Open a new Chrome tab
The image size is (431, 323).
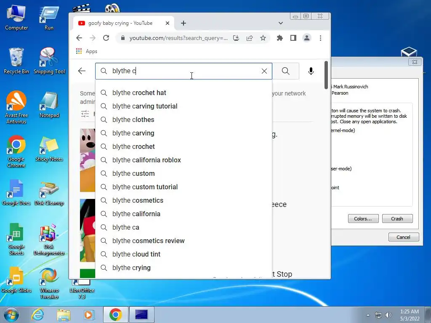pyautogui.click(x=184, y=24)
